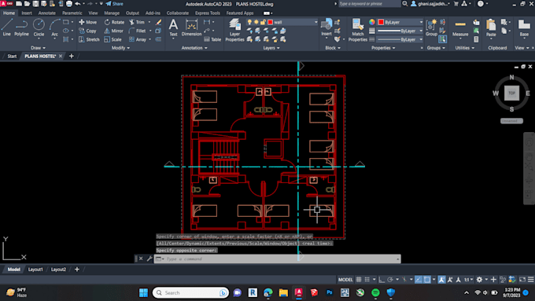Open the 'wall' layer dropdown
This screenshot has height=301, width=535.
(315, 22)
